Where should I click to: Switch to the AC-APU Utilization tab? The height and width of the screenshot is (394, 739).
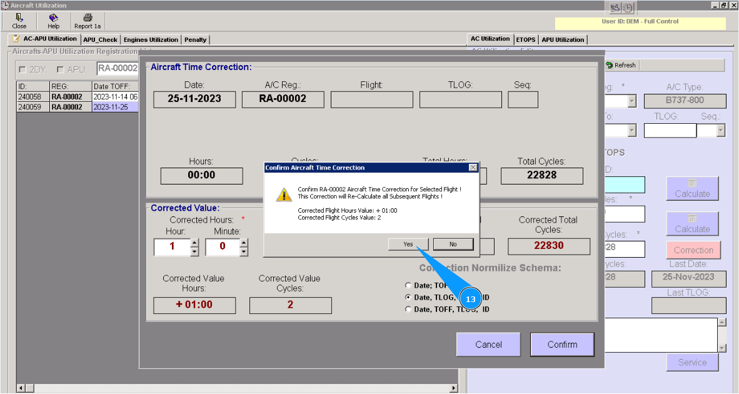click(45, 39)
